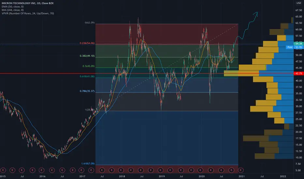Click the 30.00 price axis label
This screenshot has width=304, height=179.
pos(298,106)
